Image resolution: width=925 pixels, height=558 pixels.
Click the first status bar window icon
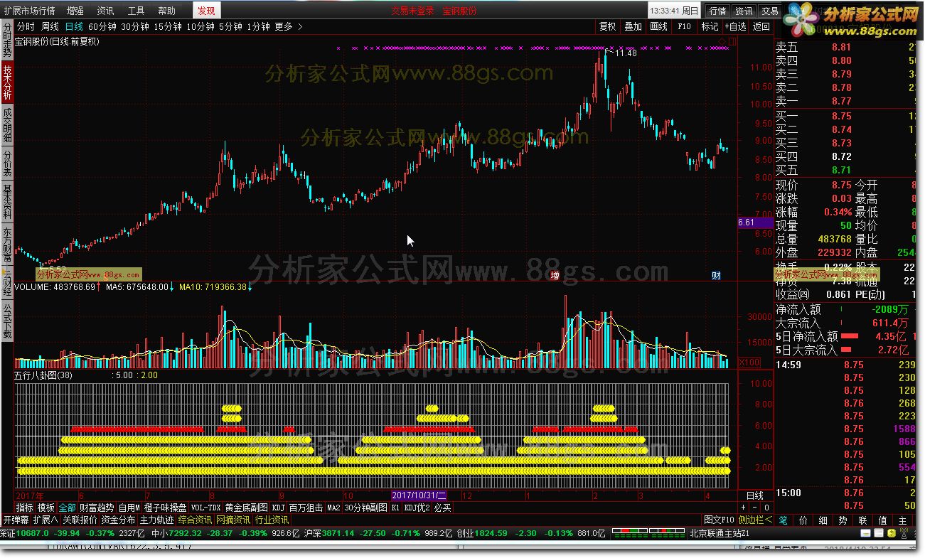tap(865, 533)
